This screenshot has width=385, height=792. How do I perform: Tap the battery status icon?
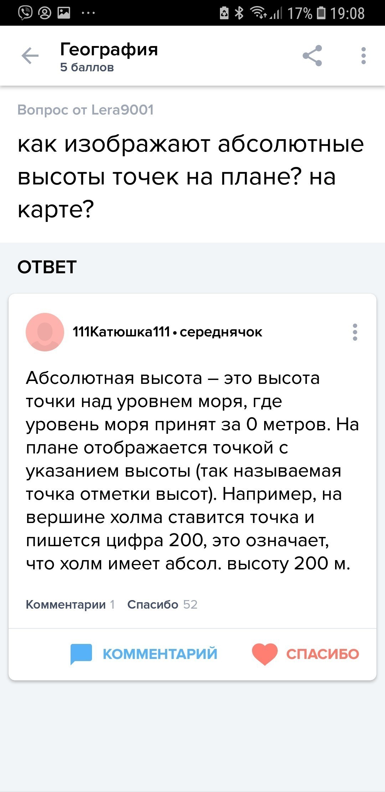pos(322,13)
